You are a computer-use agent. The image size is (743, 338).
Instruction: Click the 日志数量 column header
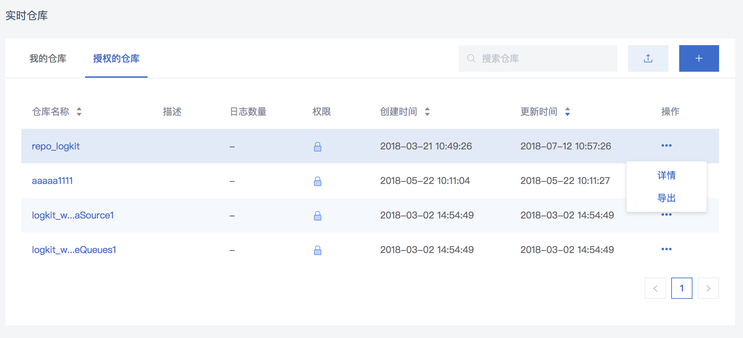pyautogui.click(x=248, y=112)
